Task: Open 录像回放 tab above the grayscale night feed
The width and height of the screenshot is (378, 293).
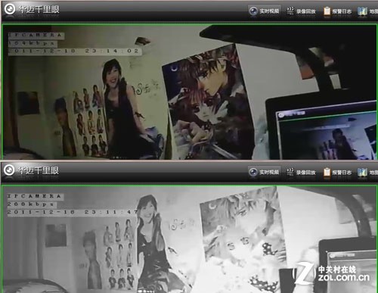Action: click(302, 172)
